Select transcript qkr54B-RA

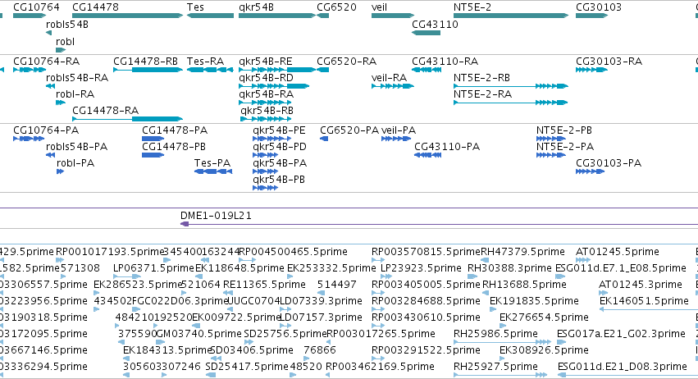point(266,94)
